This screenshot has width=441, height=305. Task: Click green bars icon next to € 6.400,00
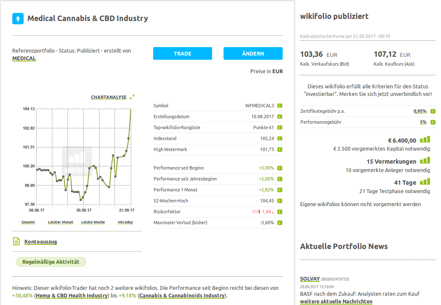(x=425, y=140)
